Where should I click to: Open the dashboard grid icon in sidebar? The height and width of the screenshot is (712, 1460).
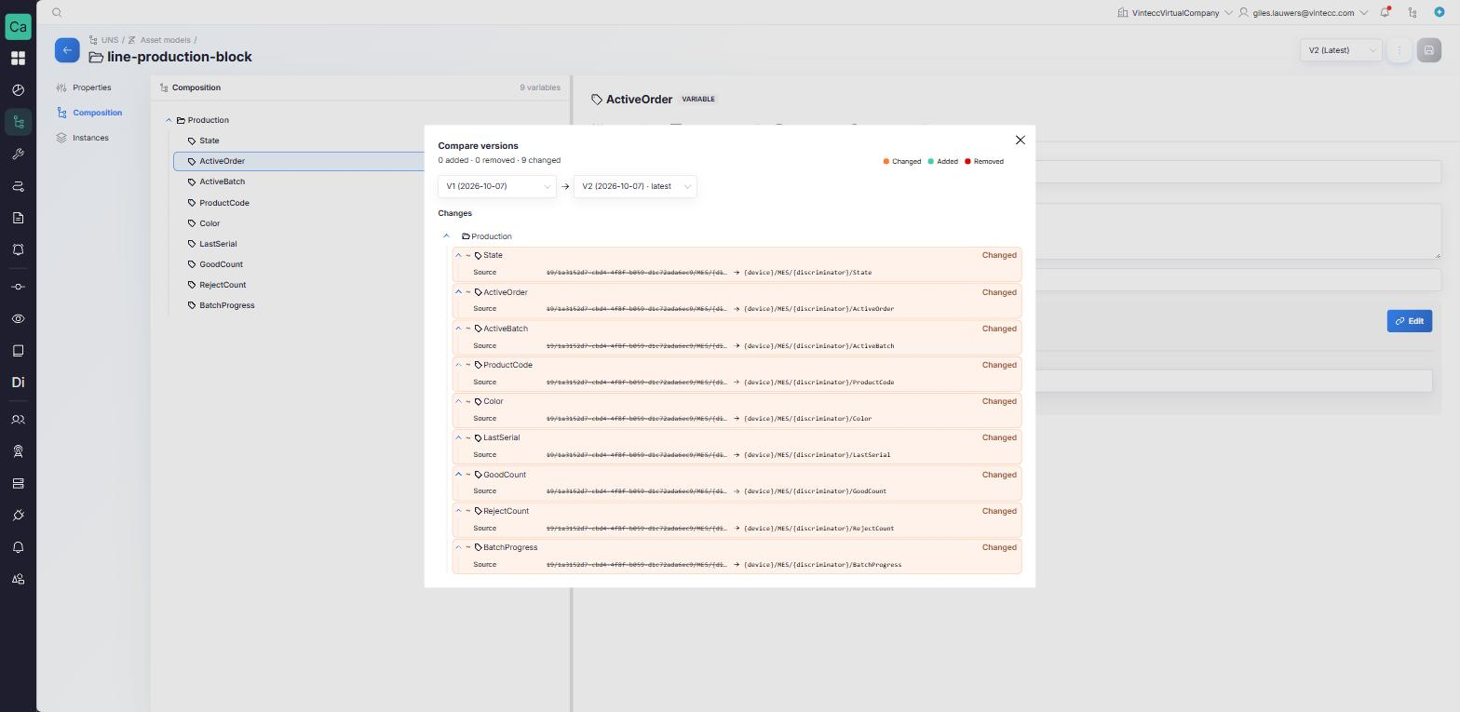click(x=18, y=59)
